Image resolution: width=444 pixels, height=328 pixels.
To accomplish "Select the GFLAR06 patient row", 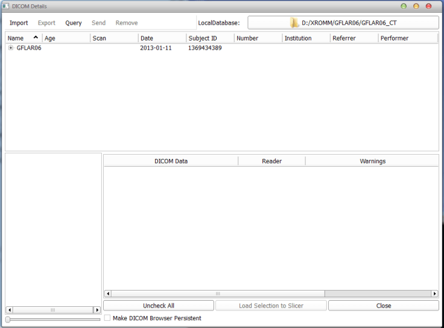I will 222,48.
